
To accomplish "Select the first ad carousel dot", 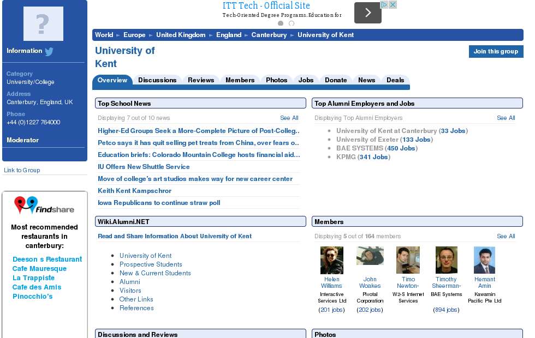I will (281, 23).
